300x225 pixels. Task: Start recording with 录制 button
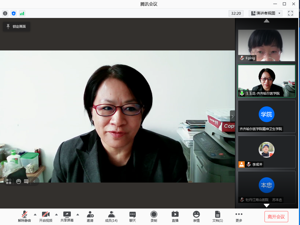click(x=154, y=217)
